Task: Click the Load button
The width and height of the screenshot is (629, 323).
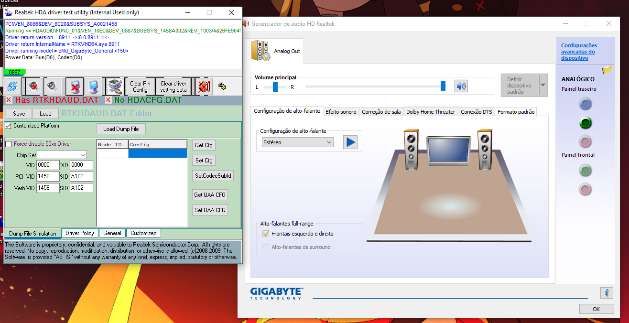Action: [45, 114]
